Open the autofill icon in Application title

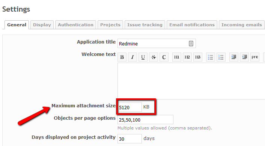(x=191, y=44)
